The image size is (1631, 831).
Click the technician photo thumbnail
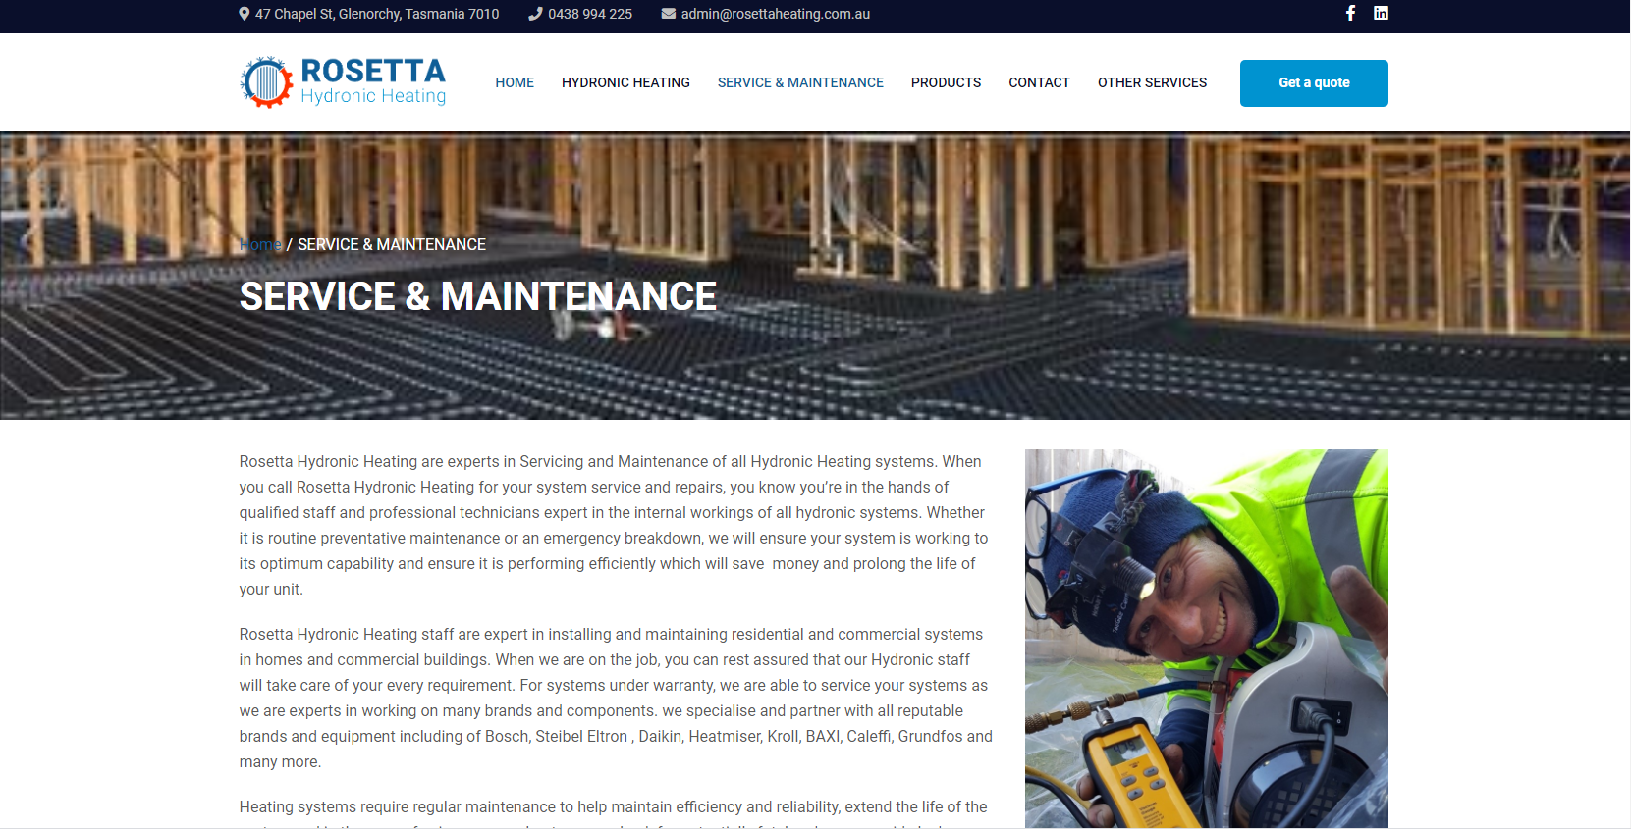point(1206,638)
